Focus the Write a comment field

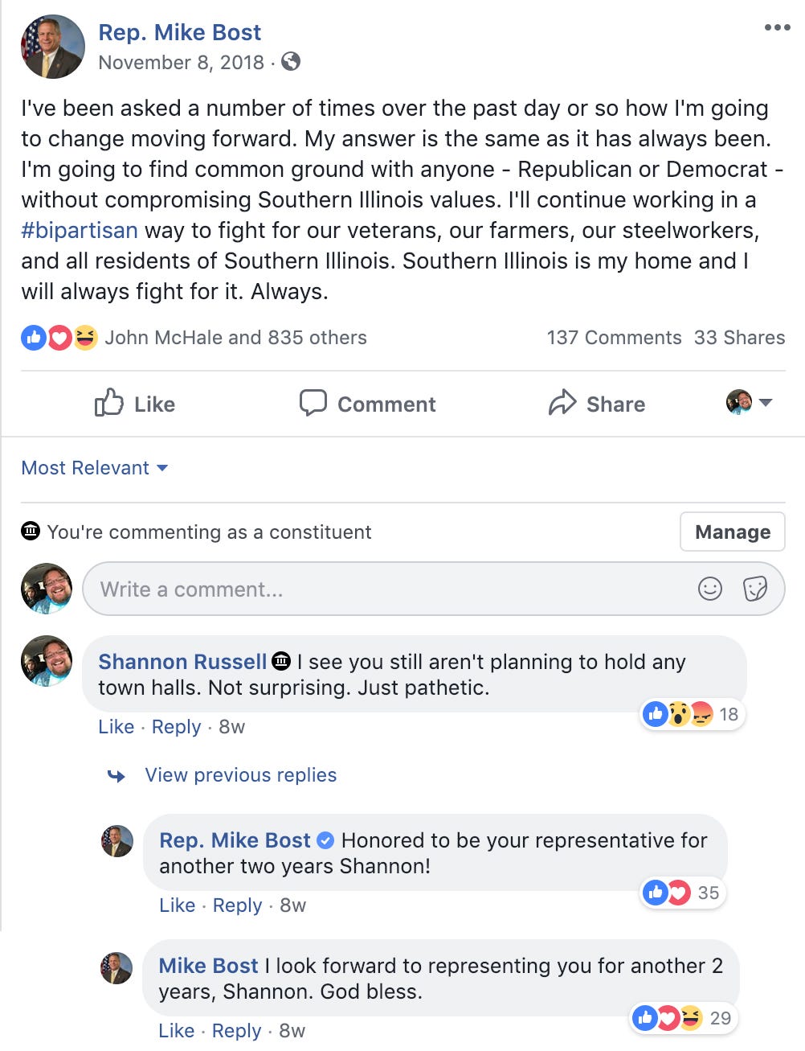click(x=386, y=589)
